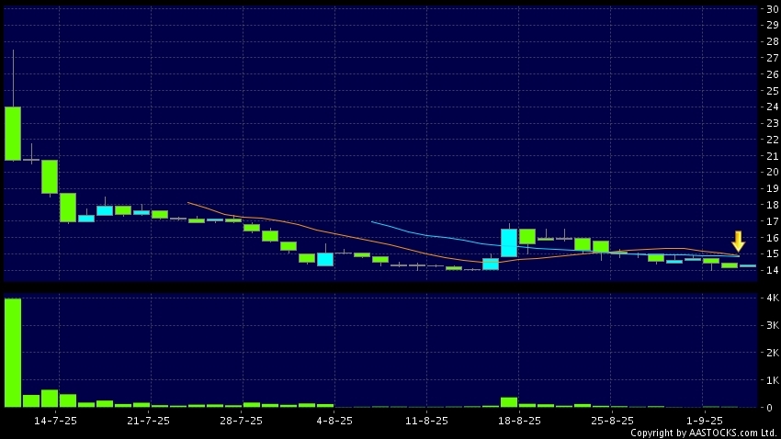Click the "0" volume axis label
The image size is (781, 439).
point(770,408)
